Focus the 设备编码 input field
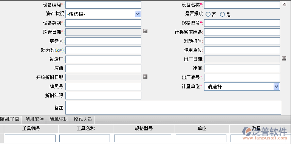Screen dimensions: 291x144 tap(104, 5)
